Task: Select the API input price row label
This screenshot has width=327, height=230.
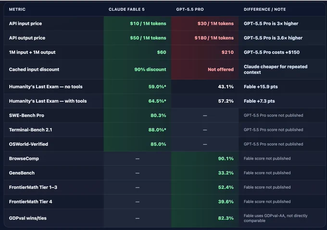Action: click(25, 24)
